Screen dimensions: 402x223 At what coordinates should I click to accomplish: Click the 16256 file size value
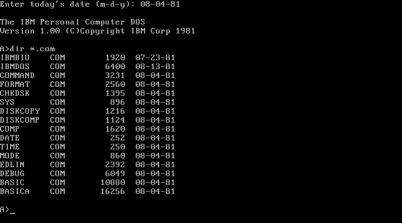tap(113, 192)
